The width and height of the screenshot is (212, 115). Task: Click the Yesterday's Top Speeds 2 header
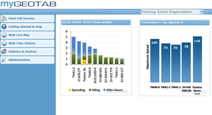click(175, 23)
